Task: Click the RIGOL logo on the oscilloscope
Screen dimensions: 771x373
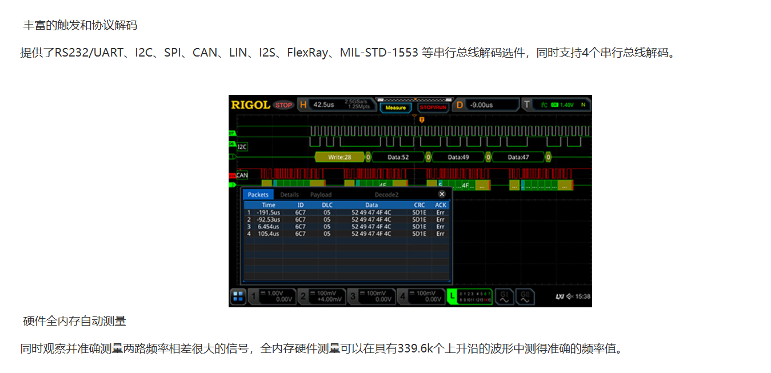Action: 250,105
